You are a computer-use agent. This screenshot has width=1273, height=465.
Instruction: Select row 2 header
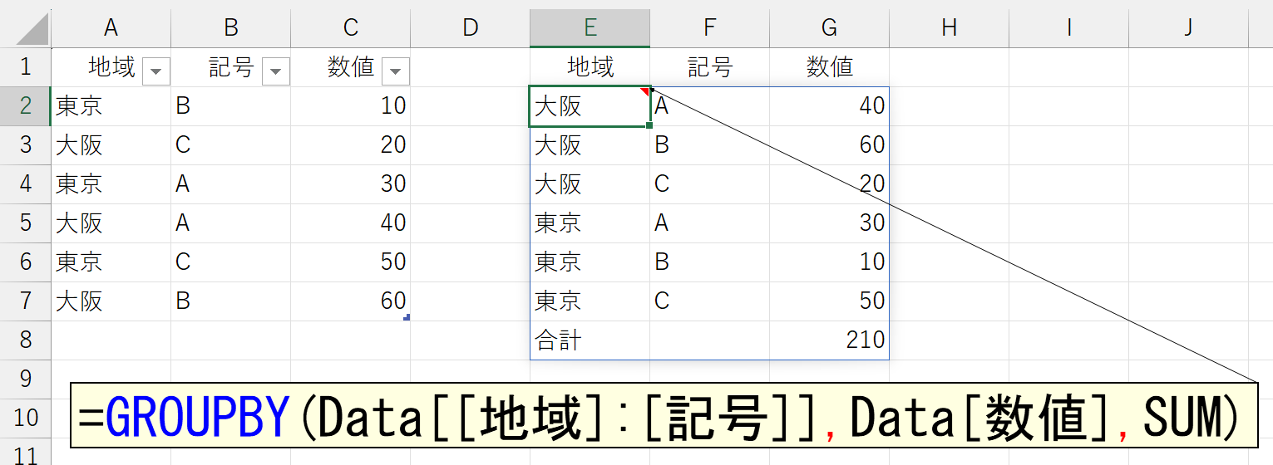coord(25,106)
